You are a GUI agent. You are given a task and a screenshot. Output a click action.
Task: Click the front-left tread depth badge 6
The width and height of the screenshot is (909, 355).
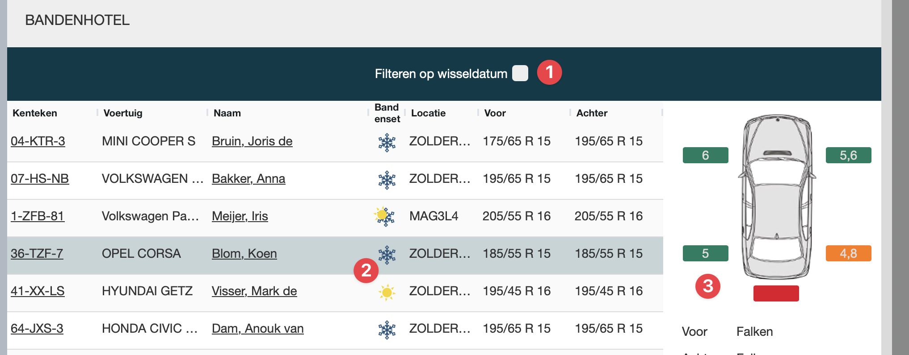tap(705, 155)
